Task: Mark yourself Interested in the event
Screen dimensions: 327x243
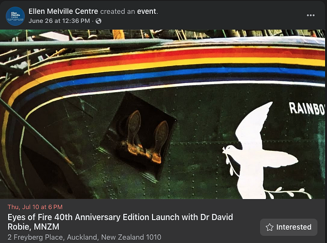Action: (289, 227)
